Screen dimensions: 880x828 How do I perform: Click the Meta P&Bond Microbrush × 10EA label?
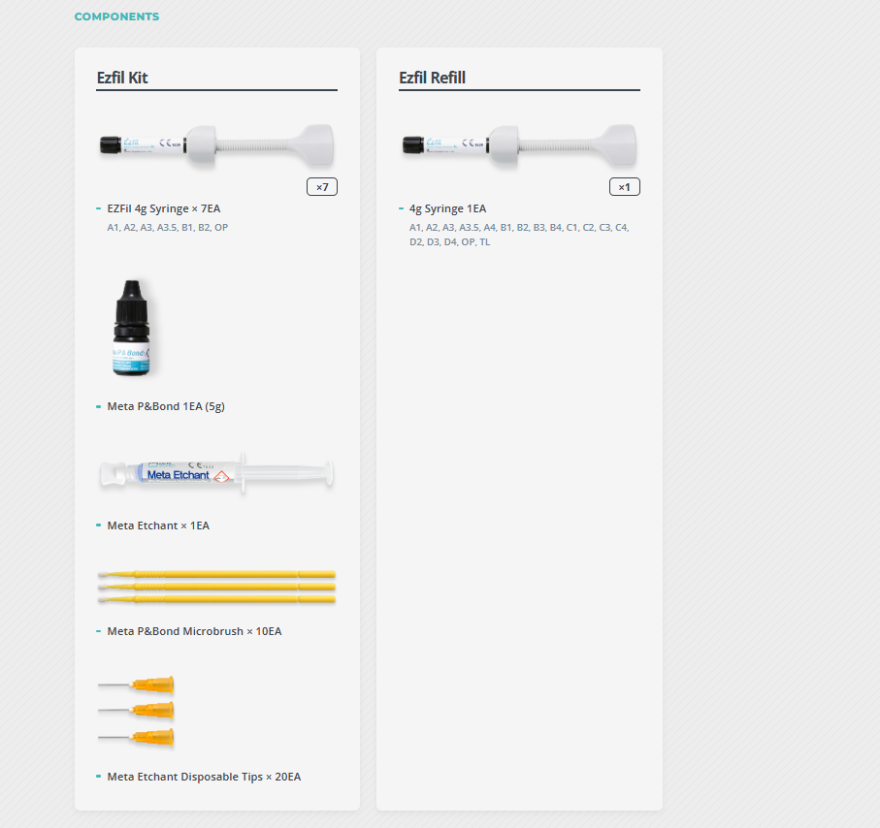(x=194, y=631)
